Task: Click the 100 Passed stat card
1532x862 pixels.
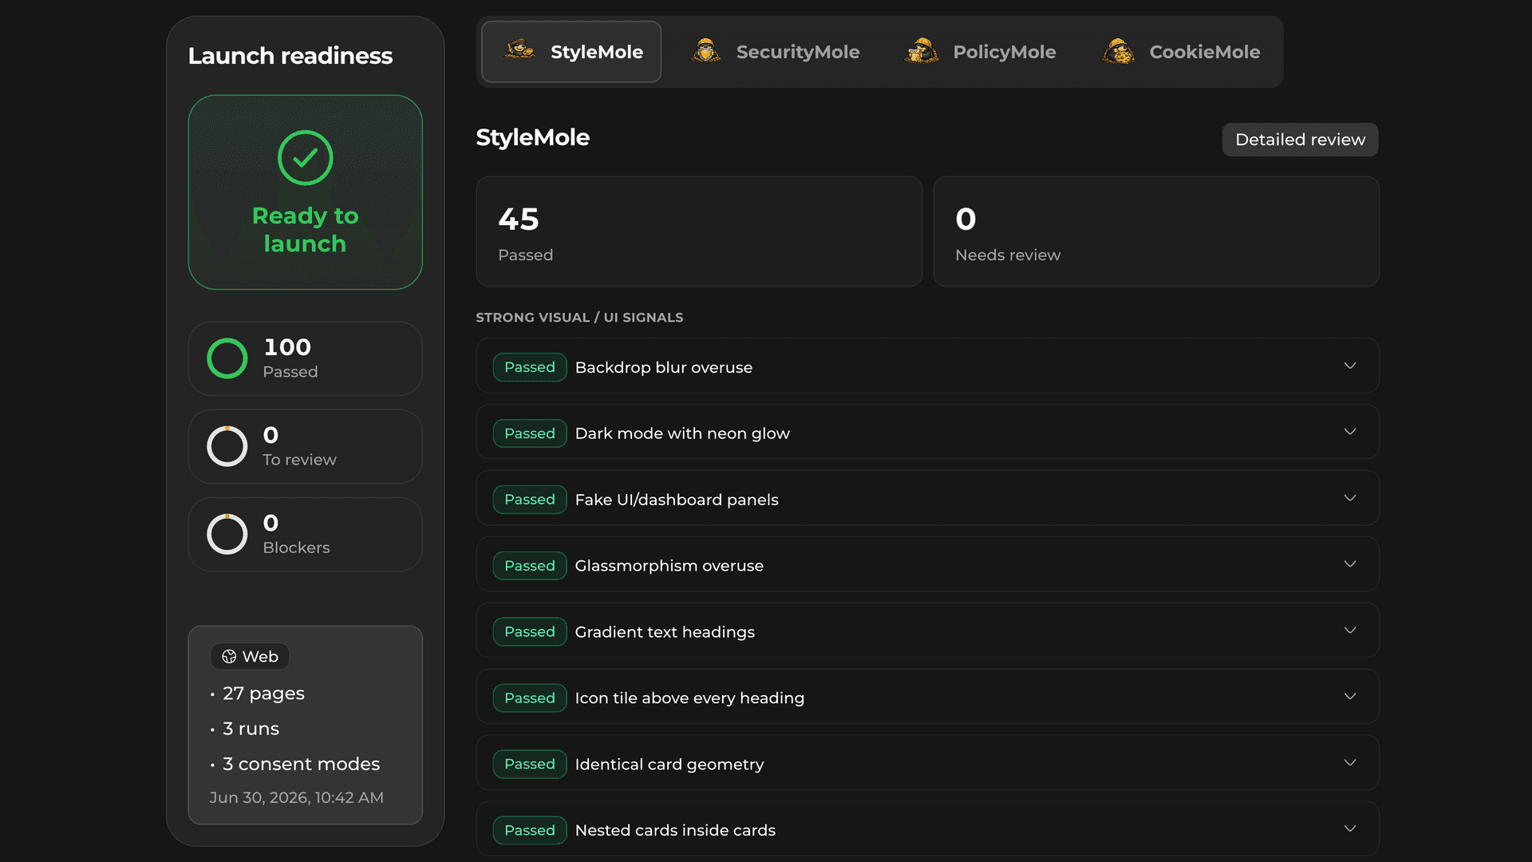Action: tap(305, 358)
